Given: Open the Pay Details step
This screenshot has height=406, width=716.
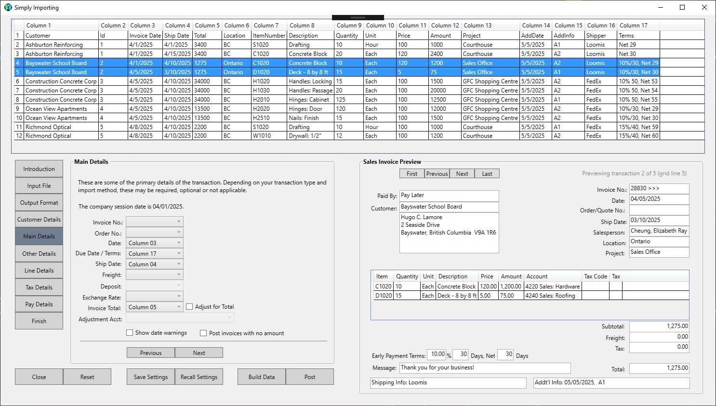Looking at the screenshot, I should coord(39,304).
